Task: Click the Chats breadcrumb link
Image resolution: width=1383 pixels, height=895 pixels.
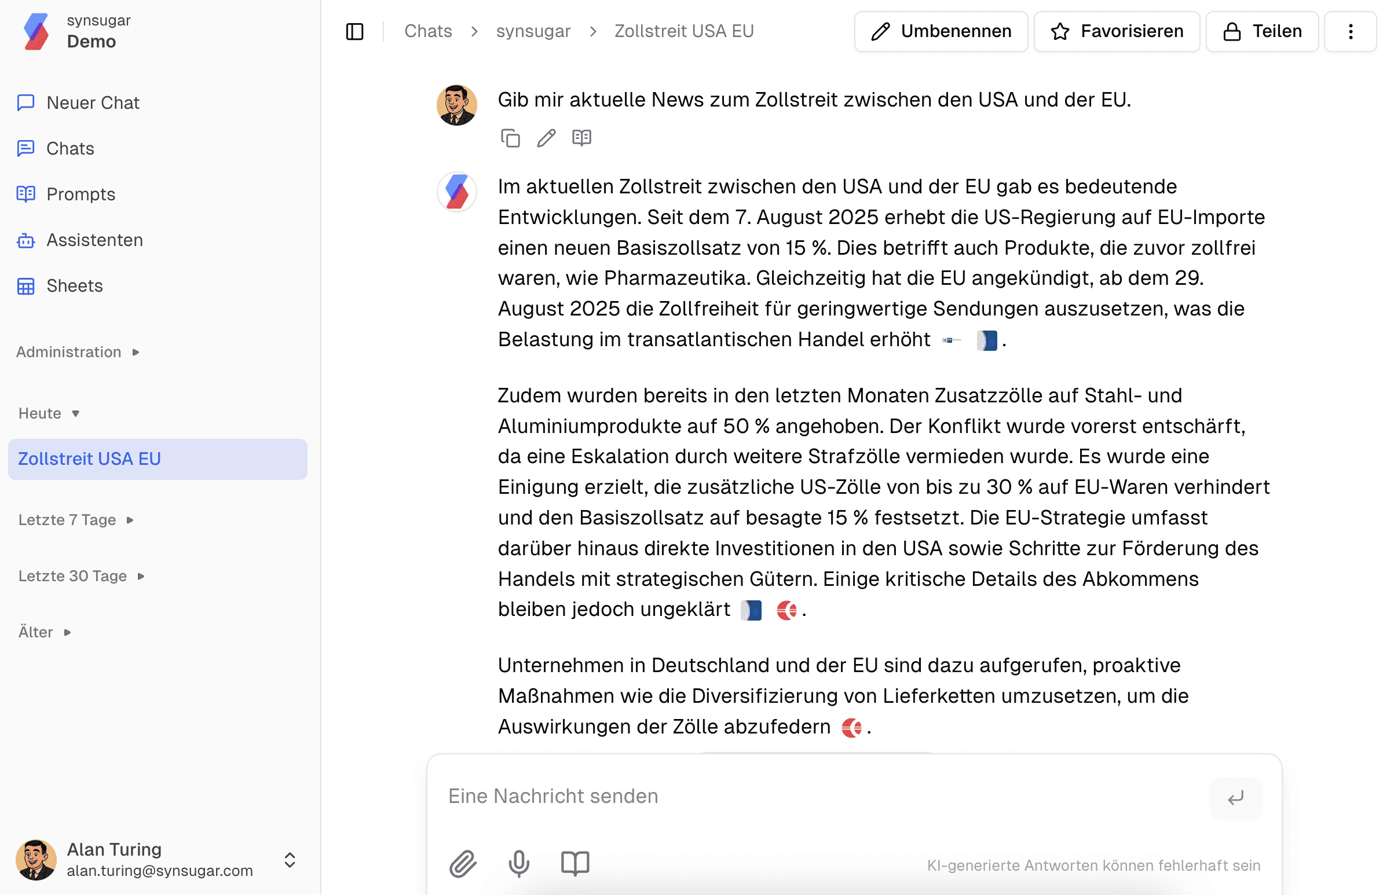Action: (427, 31)
